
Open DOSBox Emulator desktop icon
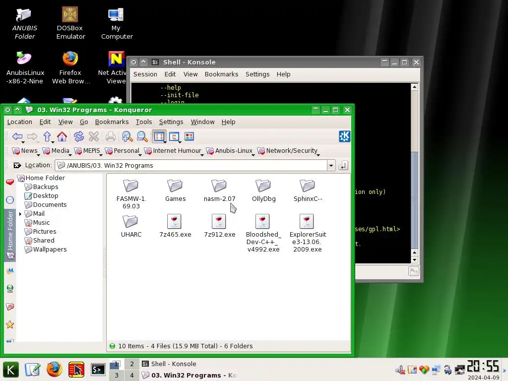[70, 23]
